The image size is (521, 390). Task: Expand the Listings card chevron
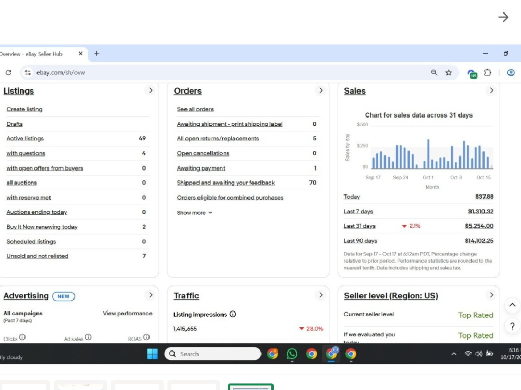[151, 90]
